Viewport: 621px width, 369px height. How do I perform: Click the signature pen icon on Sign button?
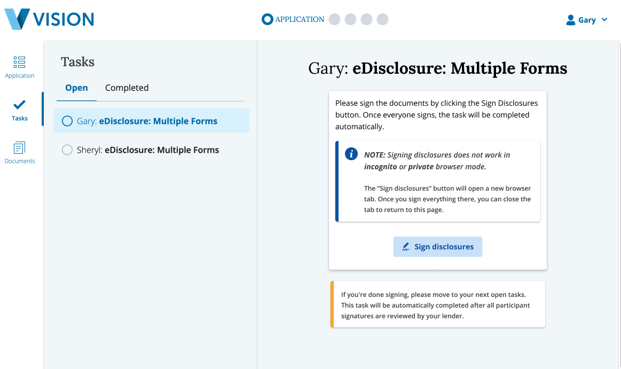click(406, 247)
